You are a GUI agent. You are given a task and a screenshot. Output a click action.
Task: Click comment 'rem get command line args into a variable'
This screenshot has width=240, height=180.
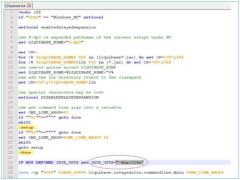[70, 107]
